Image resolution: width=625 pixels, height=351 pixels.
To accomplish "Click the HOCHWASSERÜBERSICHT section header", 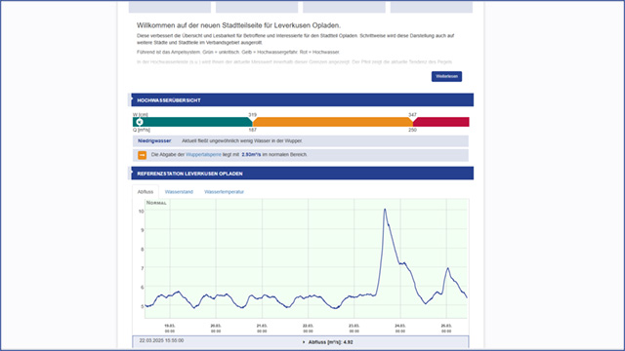I will click(302, 99).
